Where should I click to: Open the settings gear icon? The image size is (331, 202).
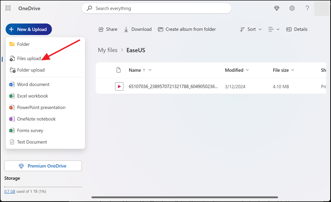(x=292, y=8)
